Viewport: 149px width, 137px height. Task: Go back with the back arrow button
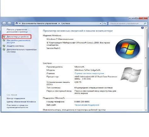click(4, 23)
